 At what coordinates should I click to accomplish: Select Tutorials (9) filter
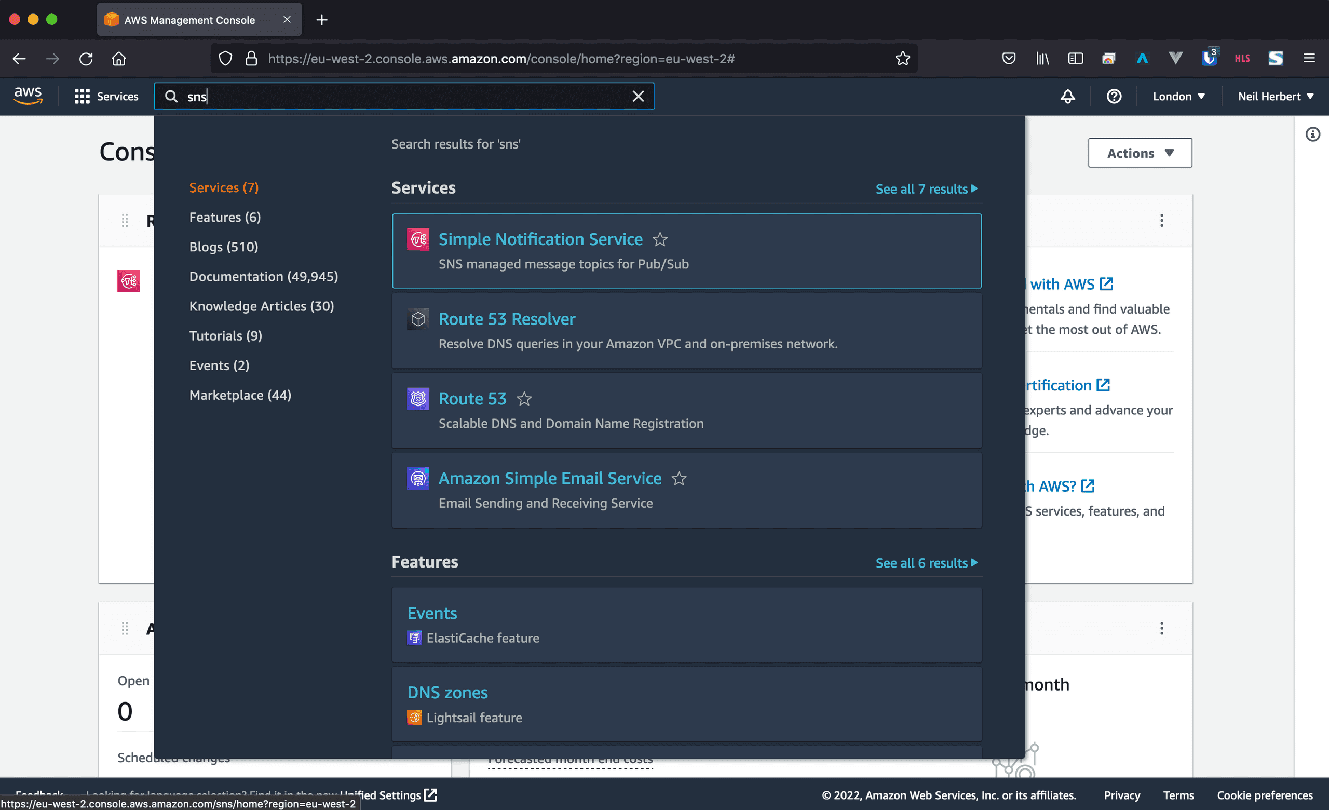225,335
